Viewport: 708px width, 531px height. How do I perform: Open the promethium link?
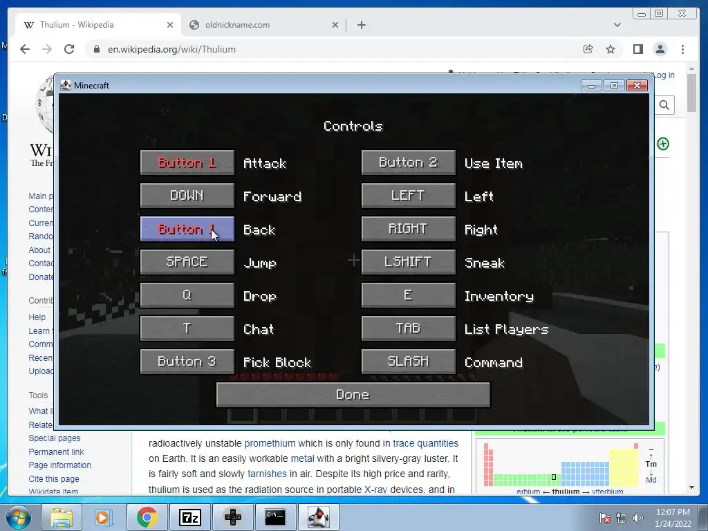[x=270, y=443]
